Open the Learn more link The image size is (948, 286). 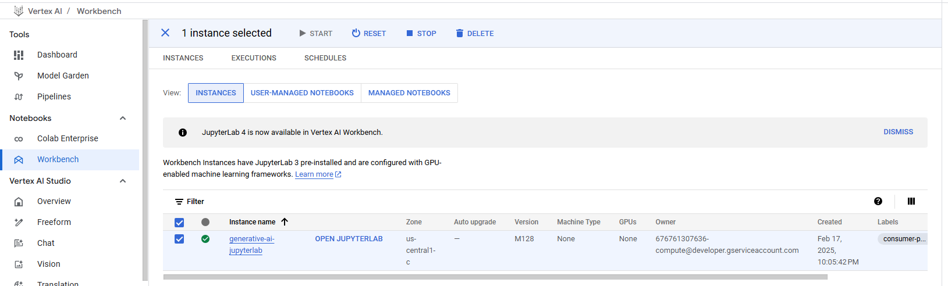coord(314,174)
